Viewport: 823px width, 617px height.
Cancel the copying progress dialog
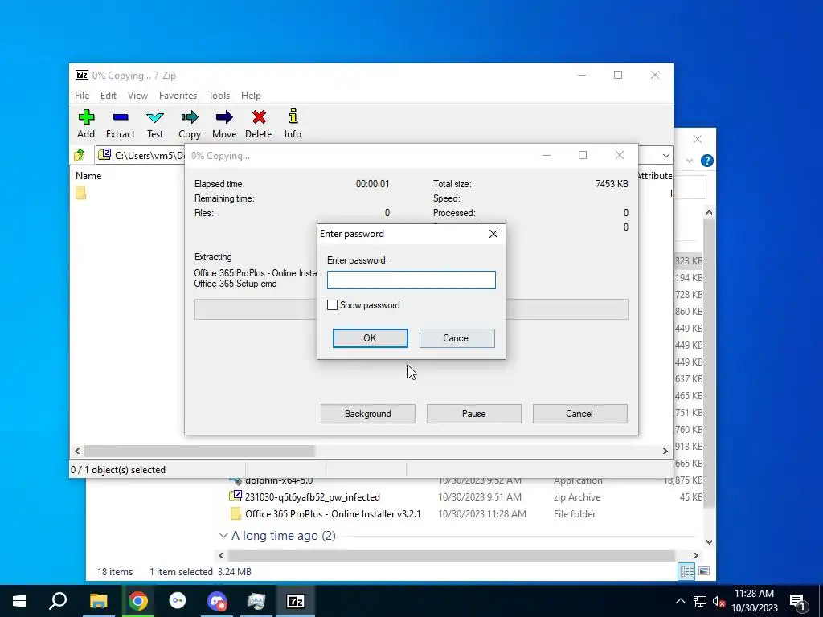[x=579, y=414]
